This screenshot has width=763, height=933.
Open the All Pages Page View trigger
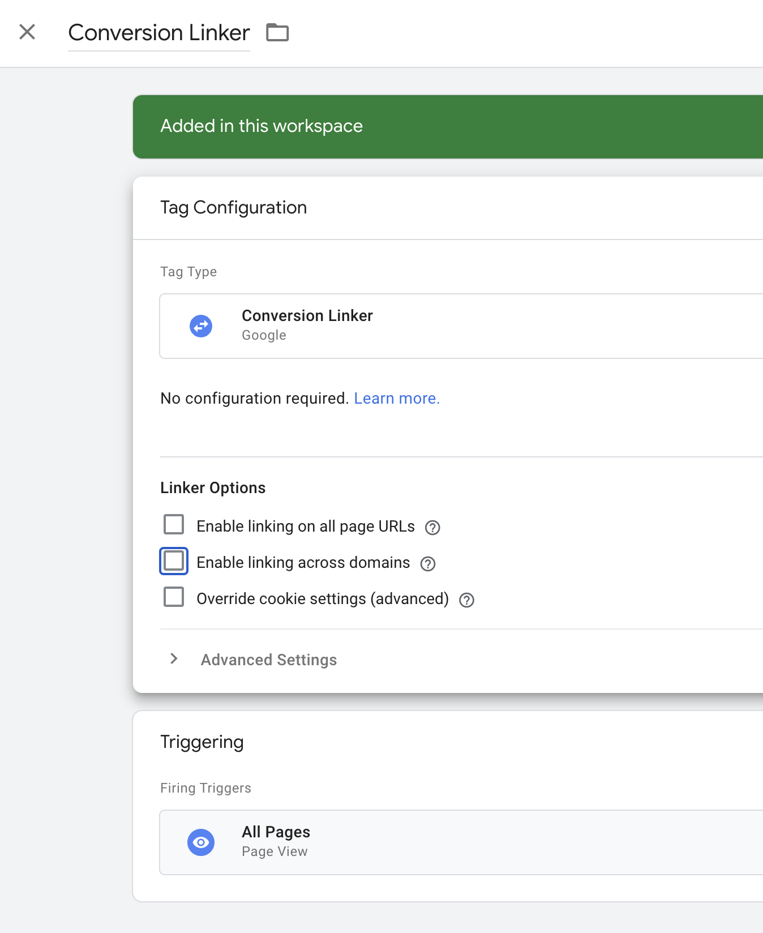click(x=461, y=842)
